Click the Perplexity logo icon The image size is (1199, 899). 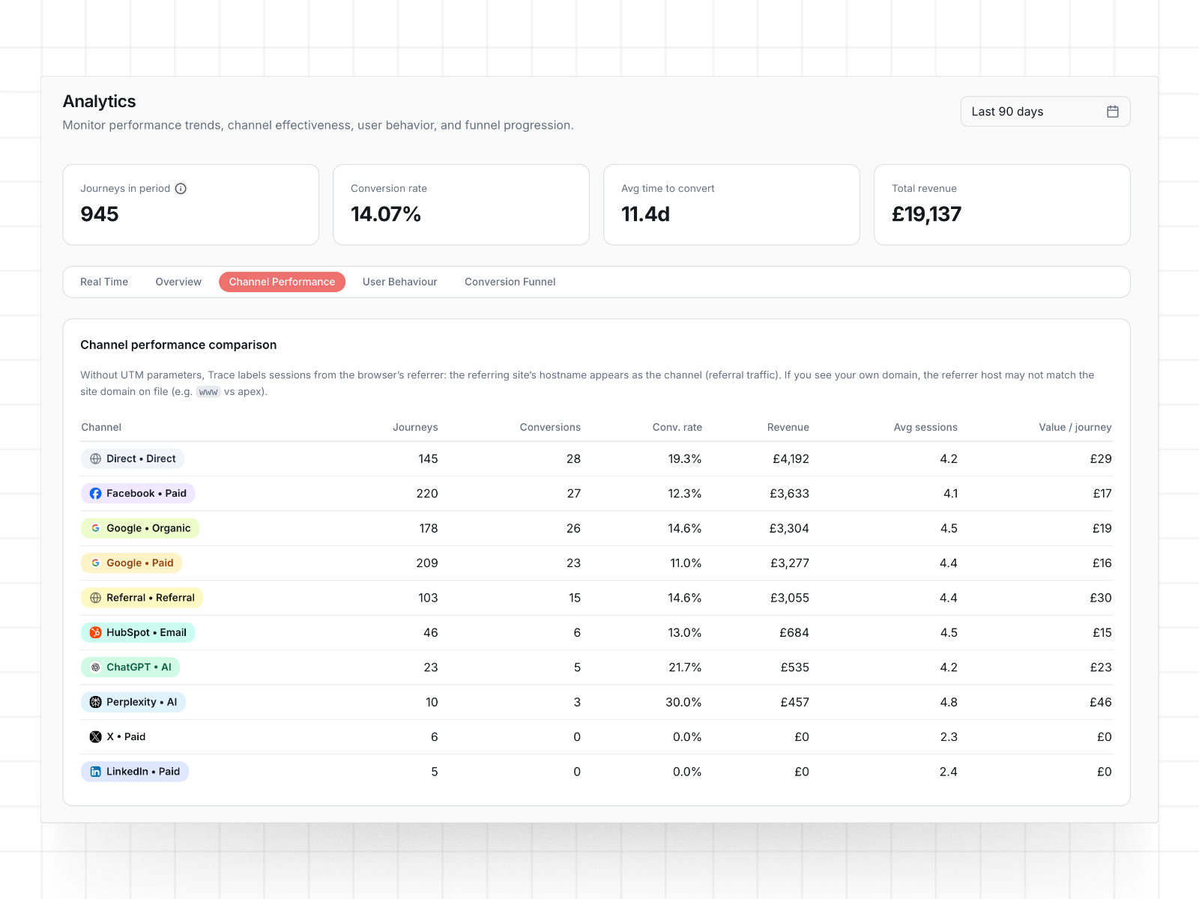click(x=95, y=703)
